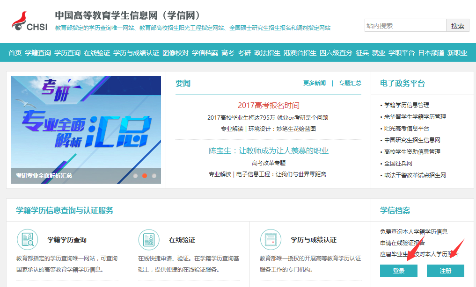Open the 学籍学历查询 service title
476x287 pixels.
click(x=67, y=240)
